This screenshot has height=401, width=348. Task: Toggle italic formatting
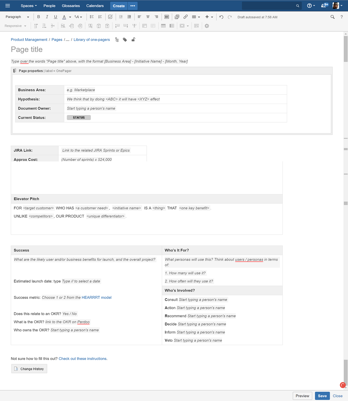point(47,17)
